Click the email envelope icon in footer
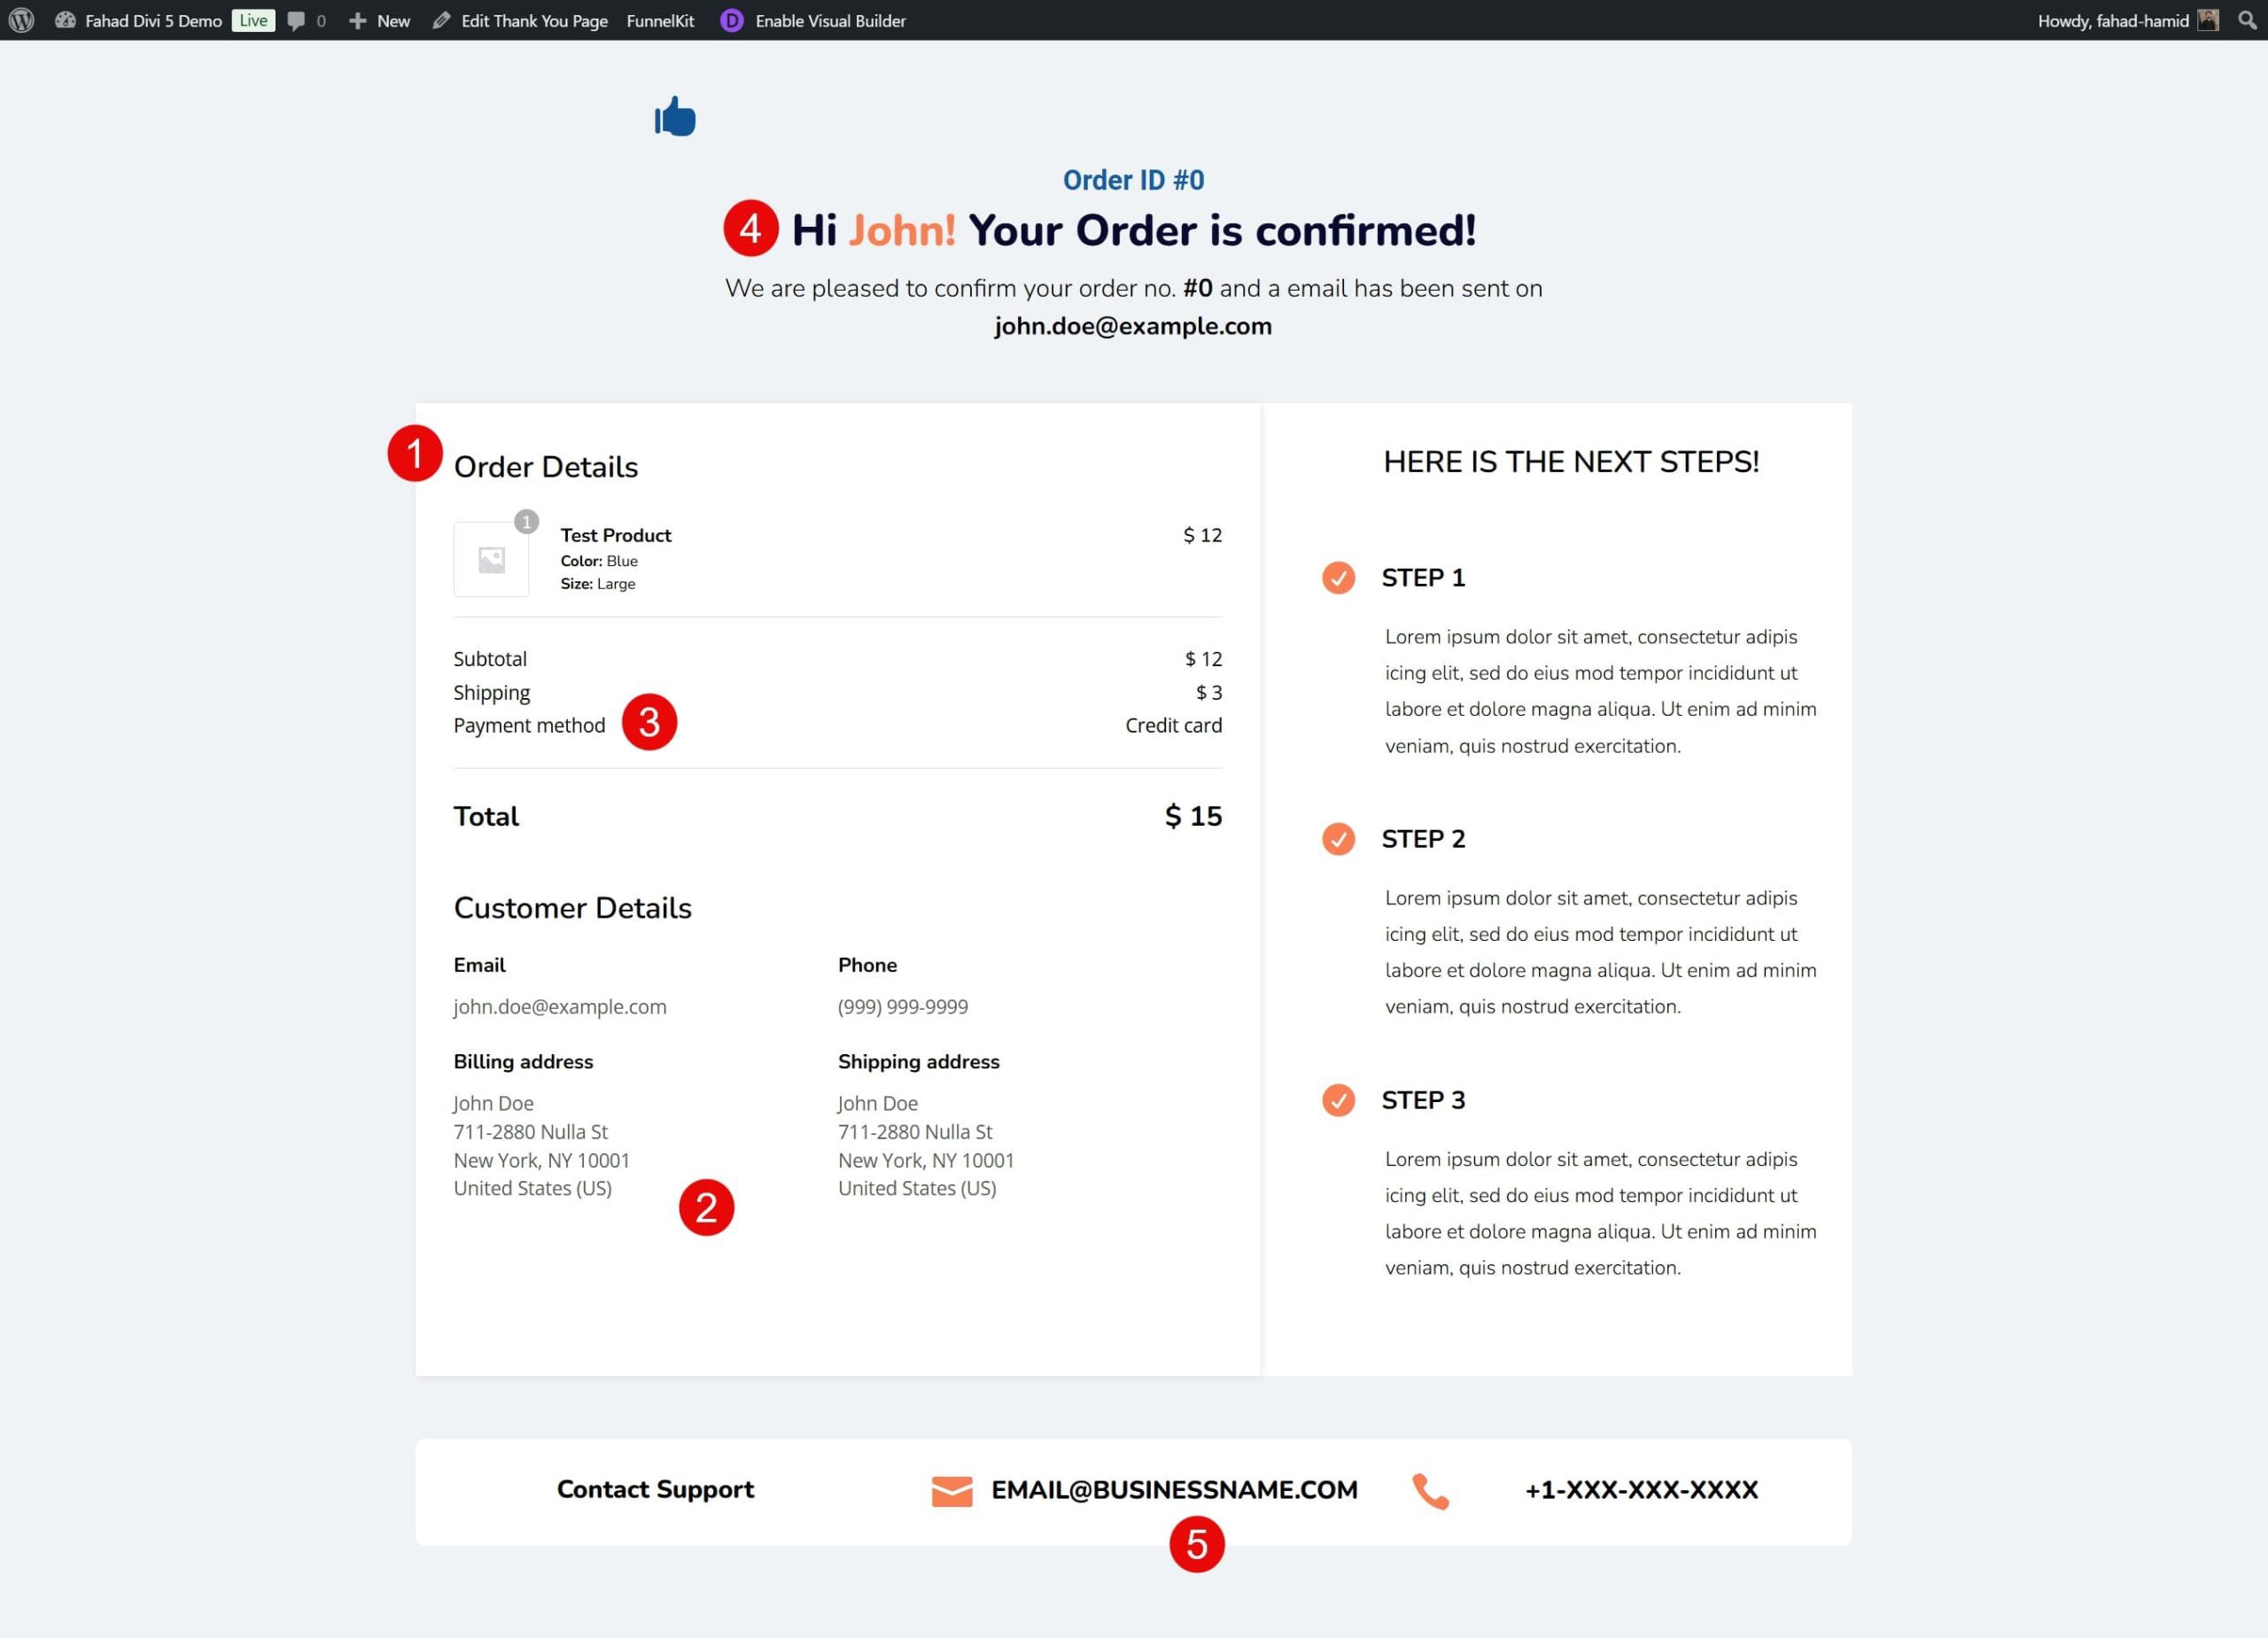The image size is (2268, 1638). [x=951, y=1488]
